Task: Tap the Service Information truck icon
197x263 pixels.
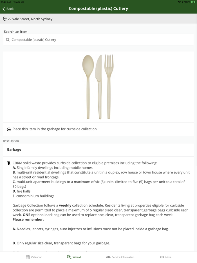Action: click(x=108, y=257)
